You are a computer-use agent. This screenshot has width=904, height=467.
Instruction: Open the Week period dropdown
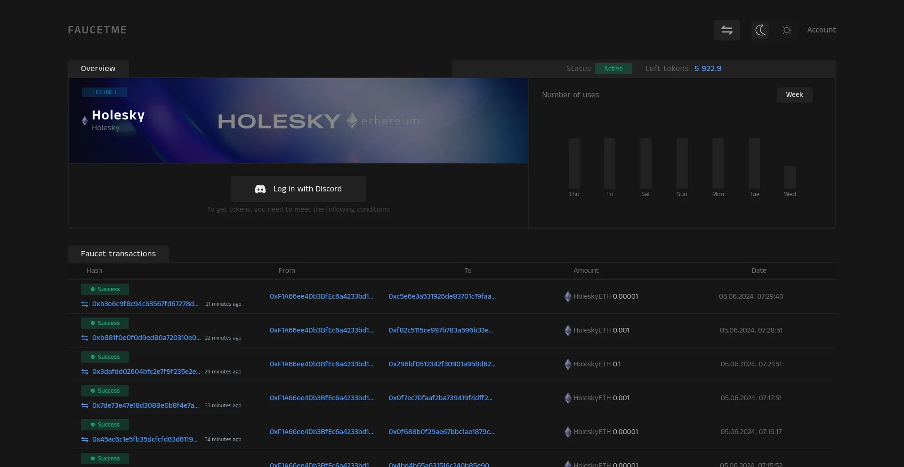(x=794, y=95)
